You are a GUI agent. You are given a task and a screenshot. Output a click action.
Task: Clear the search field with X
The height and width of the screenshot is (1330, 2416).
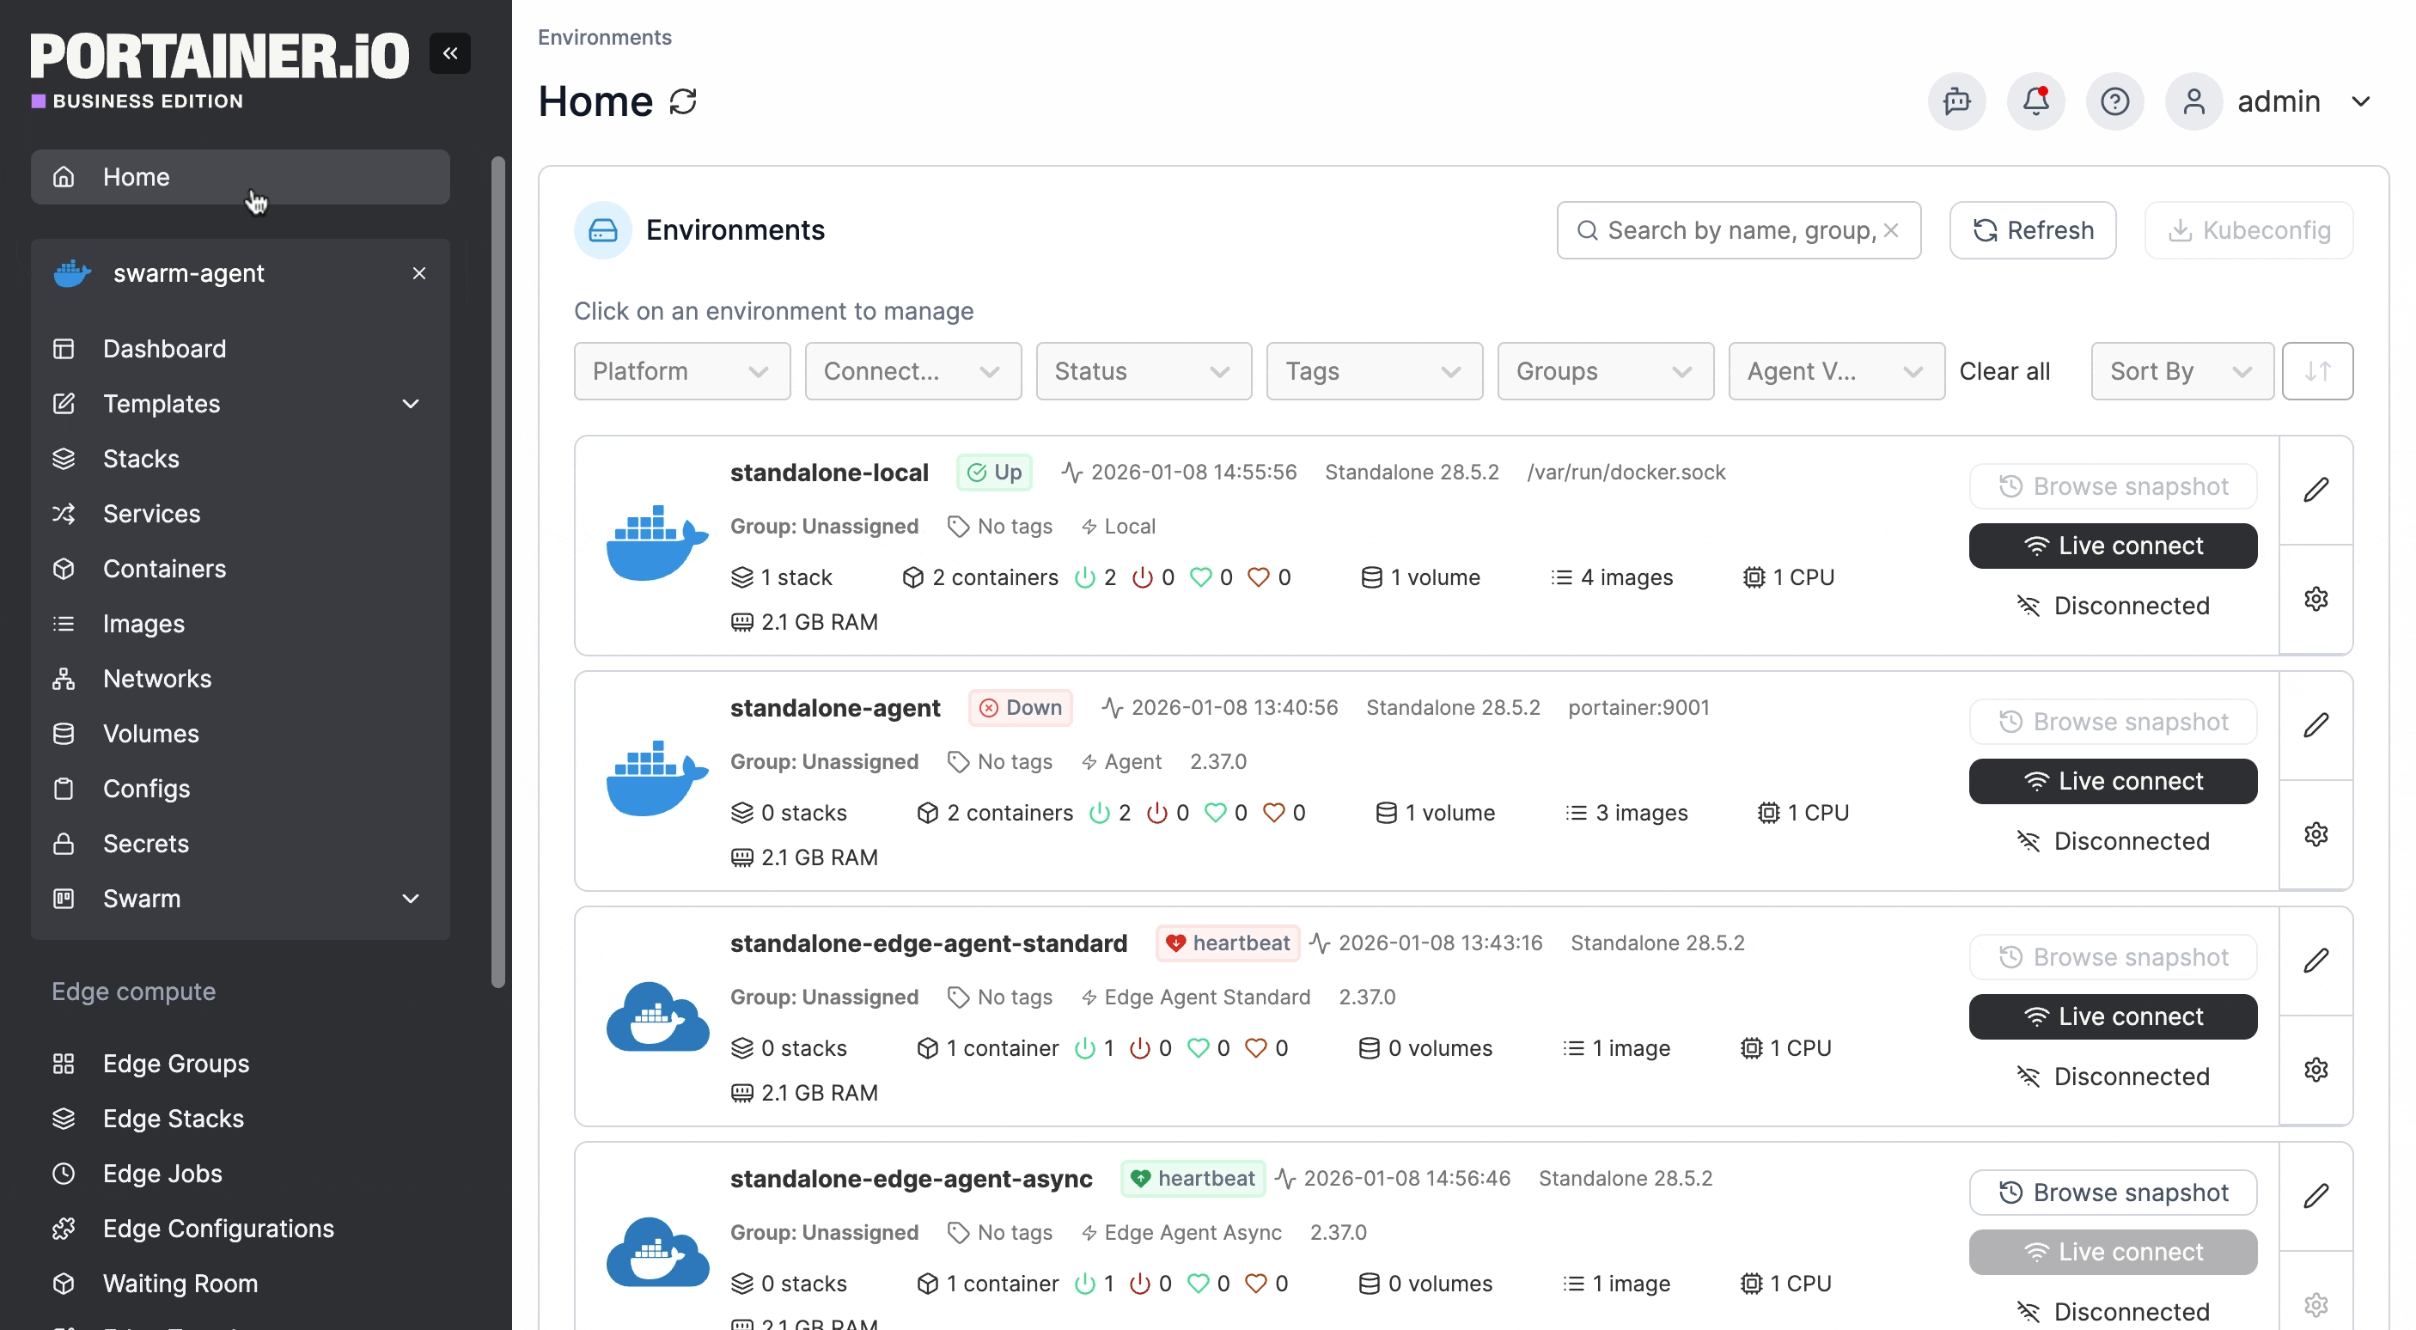1891,231
